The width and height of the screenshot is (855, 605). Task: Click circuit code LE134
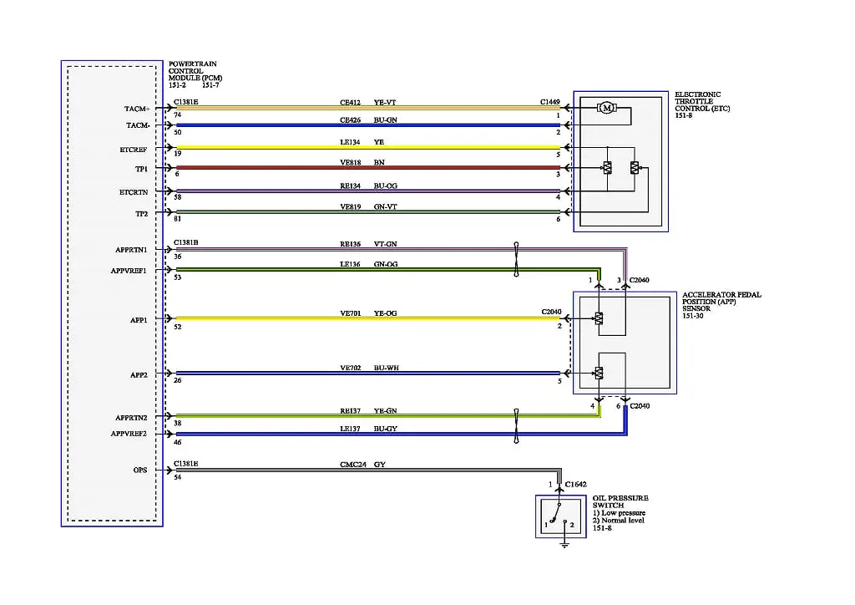coord(350,142)
